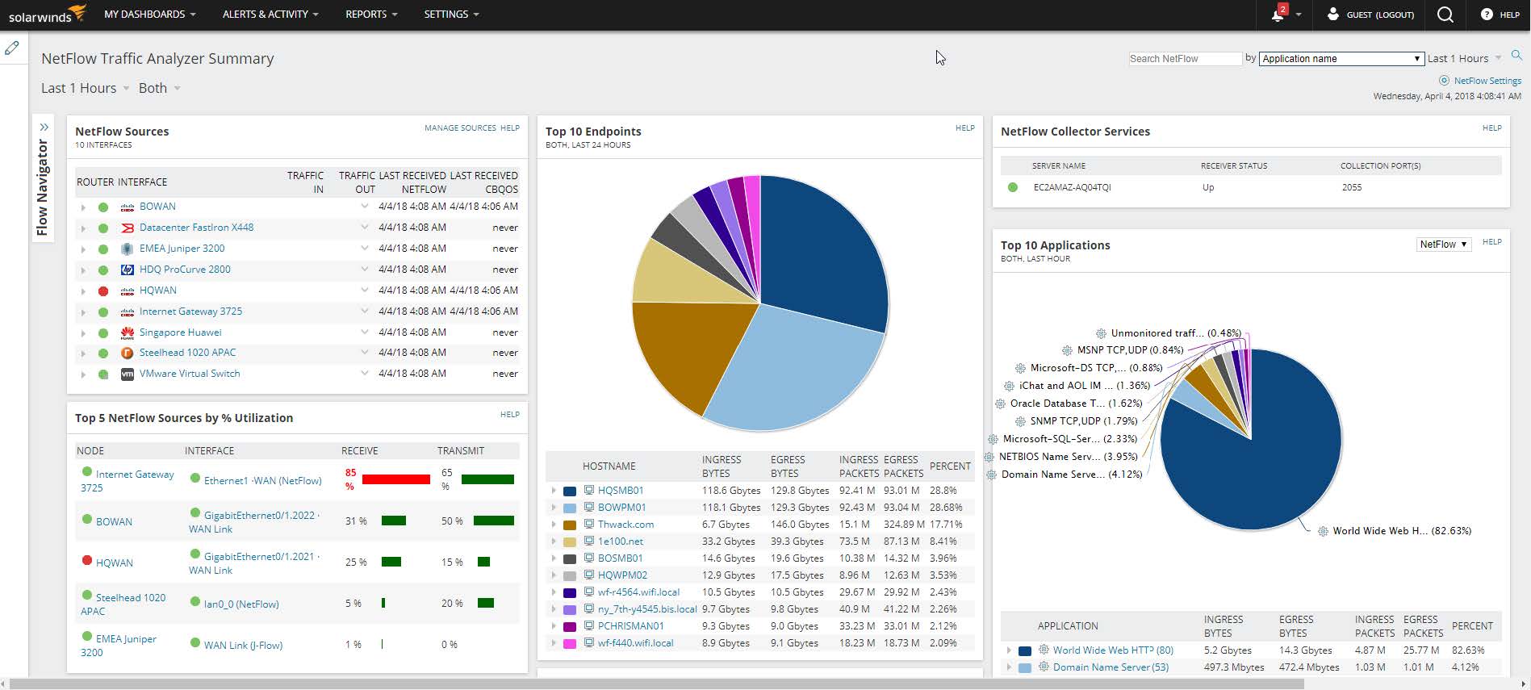The height and width of the screenshot is (690, 1531).
Task: Click computer icon next to HQSMB01
Action: coord(589,490)
